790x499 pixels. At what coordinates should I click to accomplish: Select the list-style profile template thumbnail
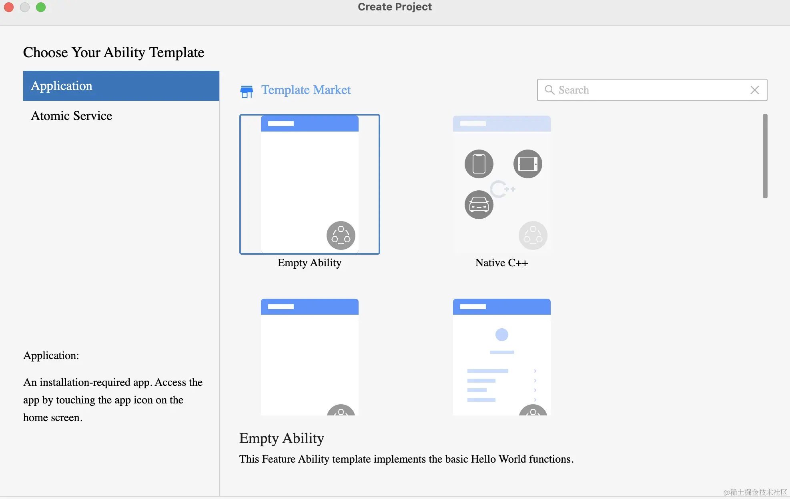501,357
